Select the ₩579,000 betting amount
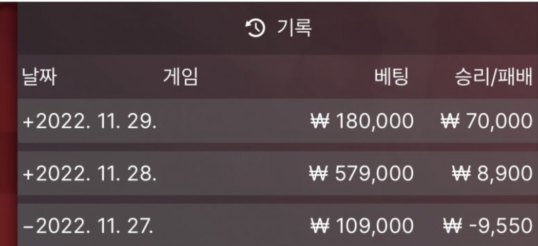The image size is (538, 246). point(361,174)
